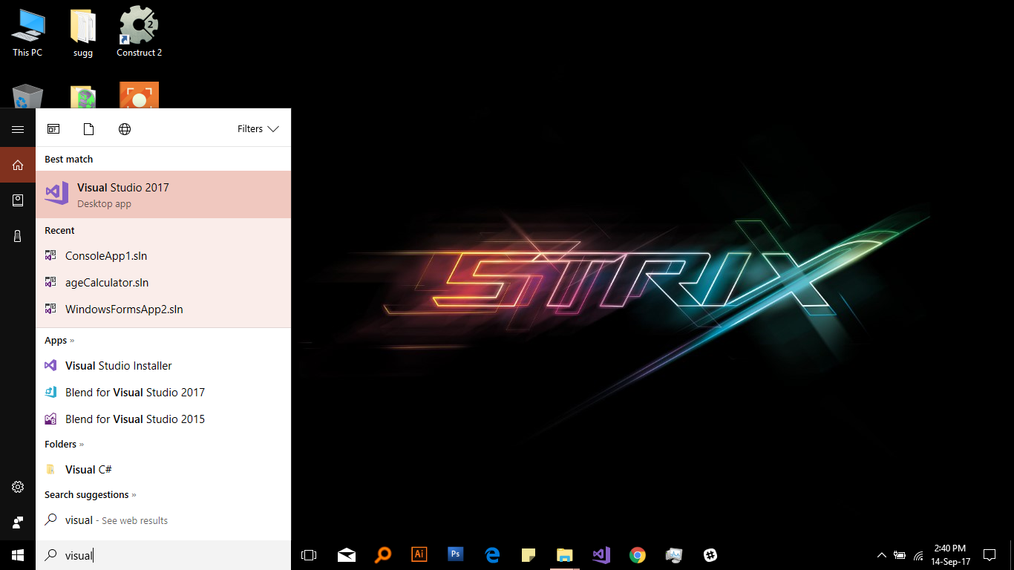Open Sticky Notes from the taskbar

(x=528, y=555)
